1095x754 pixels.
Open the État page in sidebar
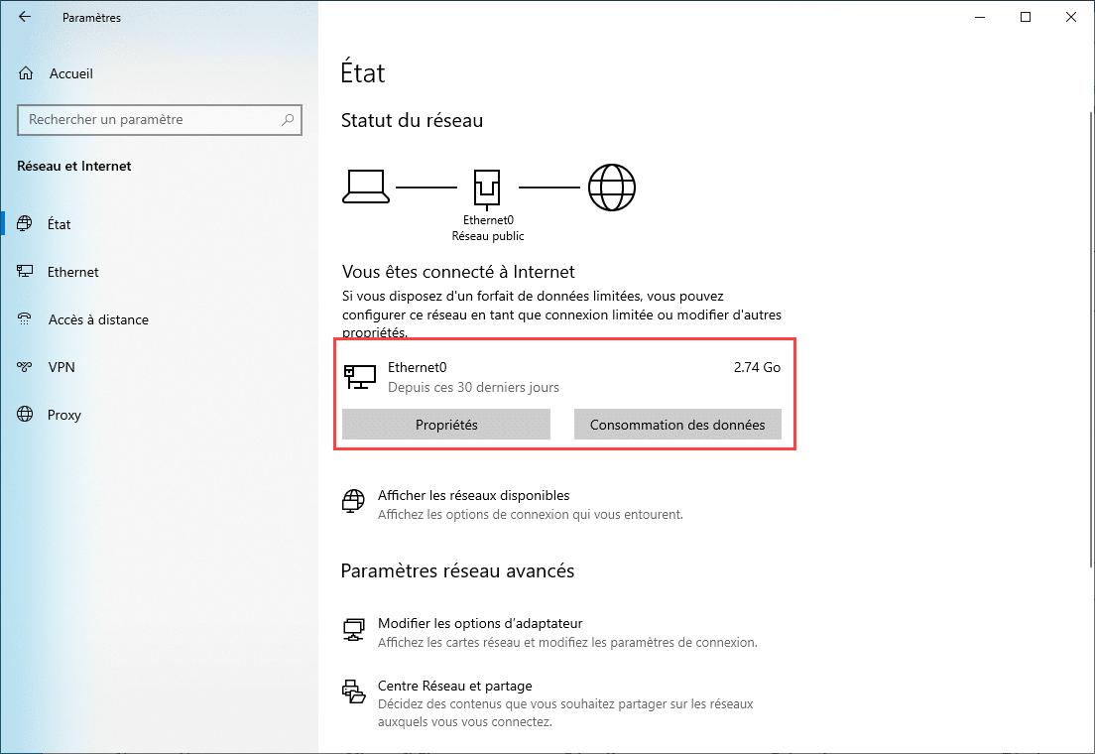pyautogui.click(x=160, y=224)
